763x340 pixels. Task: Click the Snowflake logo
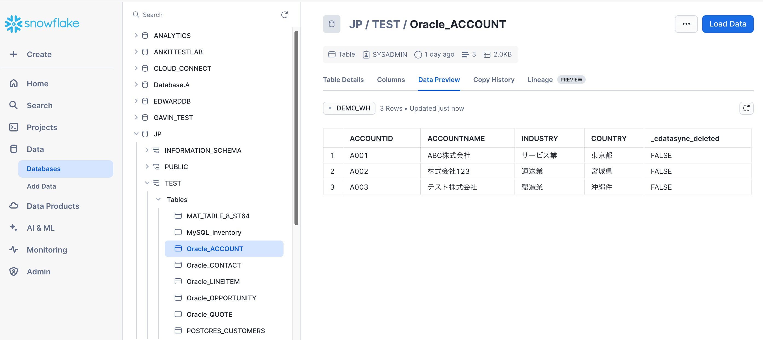point(42,24)
